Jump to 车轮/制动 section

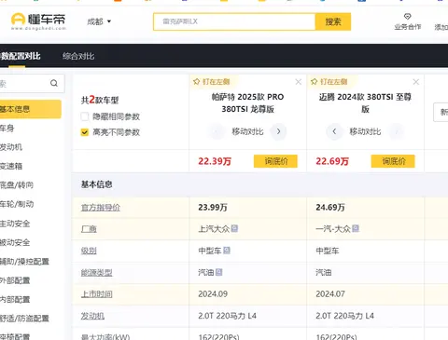pos(17,204)
